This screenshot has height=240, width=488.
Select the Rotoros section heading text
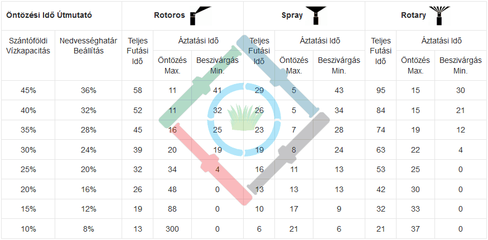[170, 16]
